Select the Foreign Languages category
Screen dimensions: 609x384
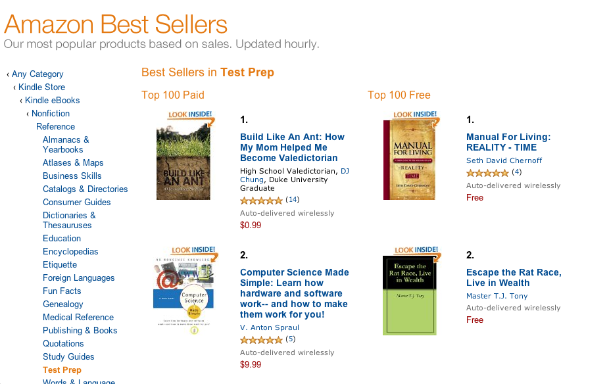click(x=78, y=277)
